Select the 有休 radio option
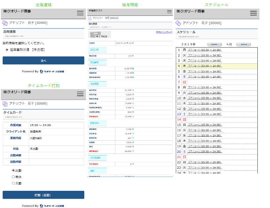The image size is (270, 208). point(13,177)
